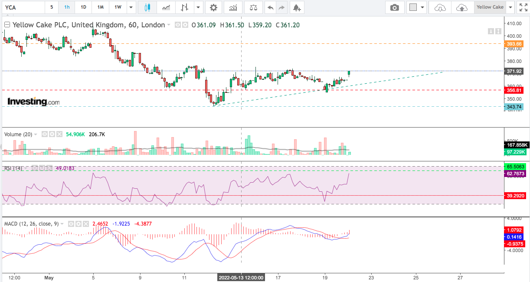Viewport: 530px width, 282px height.
Task: Load chart layout from cloud download icon
Action: click(440, 7)
